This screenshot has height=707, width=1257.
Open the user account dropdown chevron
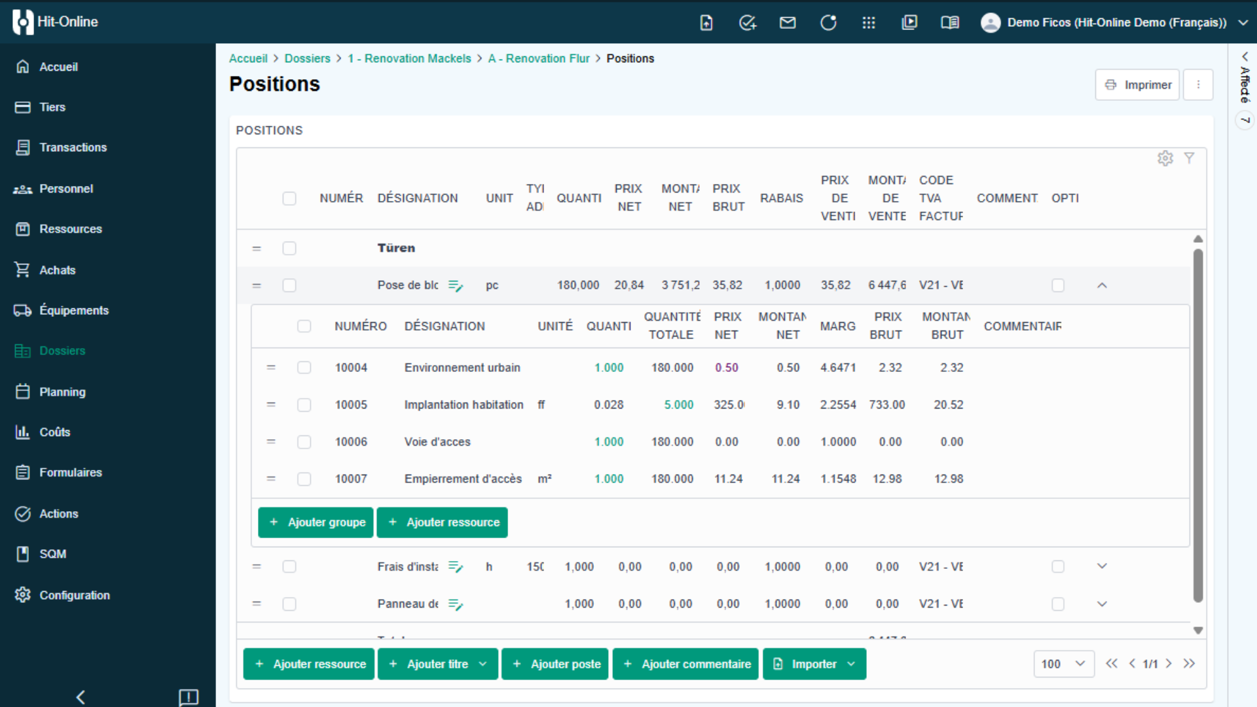click(x=1243, y=23)
